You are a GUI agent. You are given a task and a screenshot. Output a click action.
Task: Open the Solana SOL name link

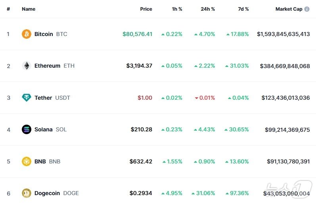point(50,129)
